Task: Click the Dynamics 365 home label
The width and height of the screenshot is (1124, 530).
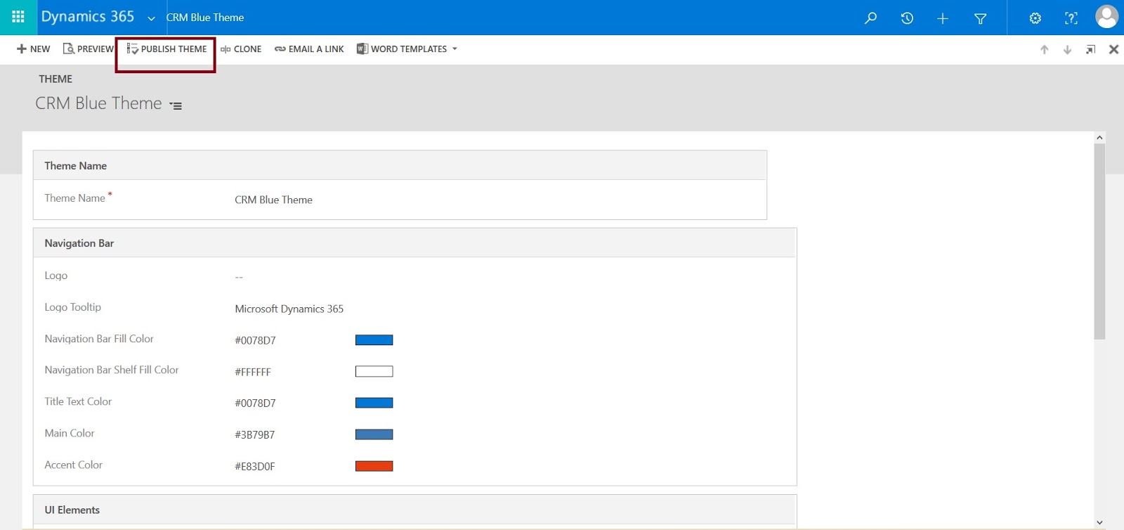Action: tap(87, 17)
